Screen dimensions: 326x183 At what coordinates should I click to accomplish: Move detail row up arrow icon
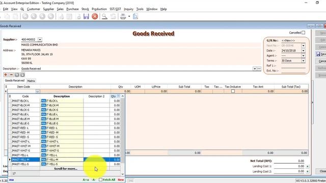(x=17, y=75)
